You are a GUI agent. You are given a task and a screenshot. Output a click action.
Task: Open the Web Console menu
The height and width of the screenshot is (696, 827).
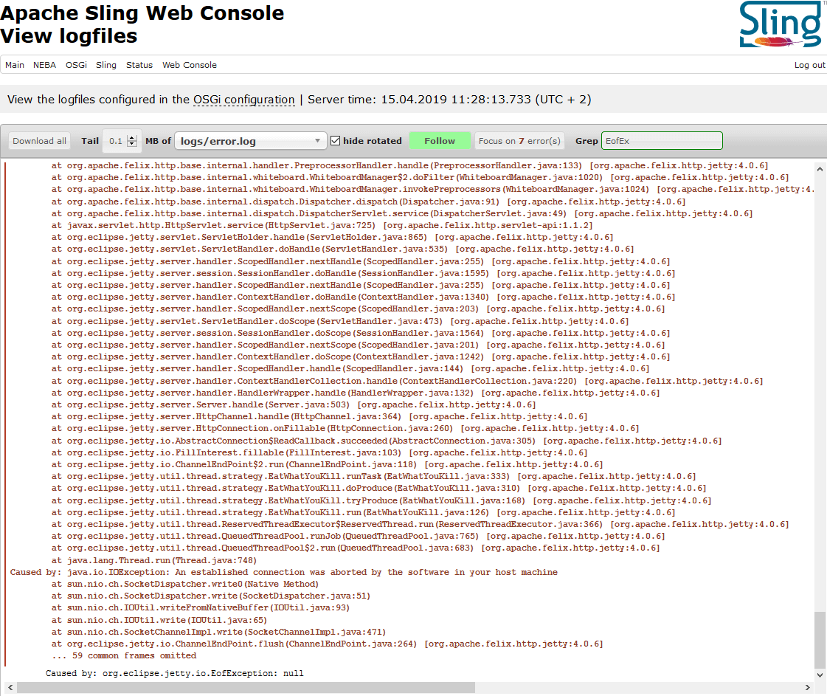pos(190,65)
